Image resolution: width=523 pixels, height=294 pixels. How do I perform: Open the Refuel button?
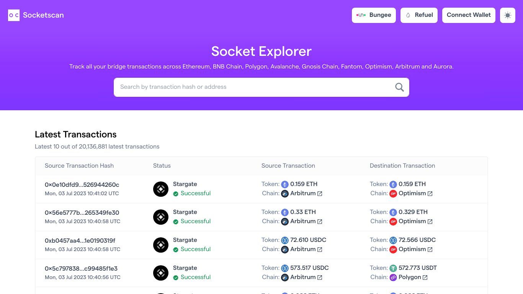419,15
